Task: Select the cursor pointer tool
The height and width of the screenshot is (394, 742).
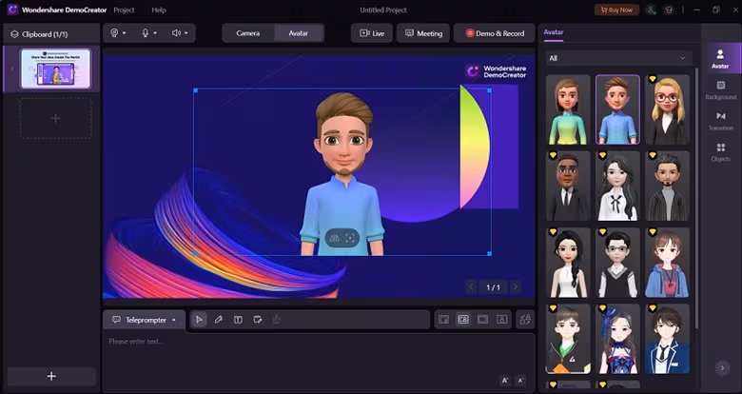Action: point(199,320)
